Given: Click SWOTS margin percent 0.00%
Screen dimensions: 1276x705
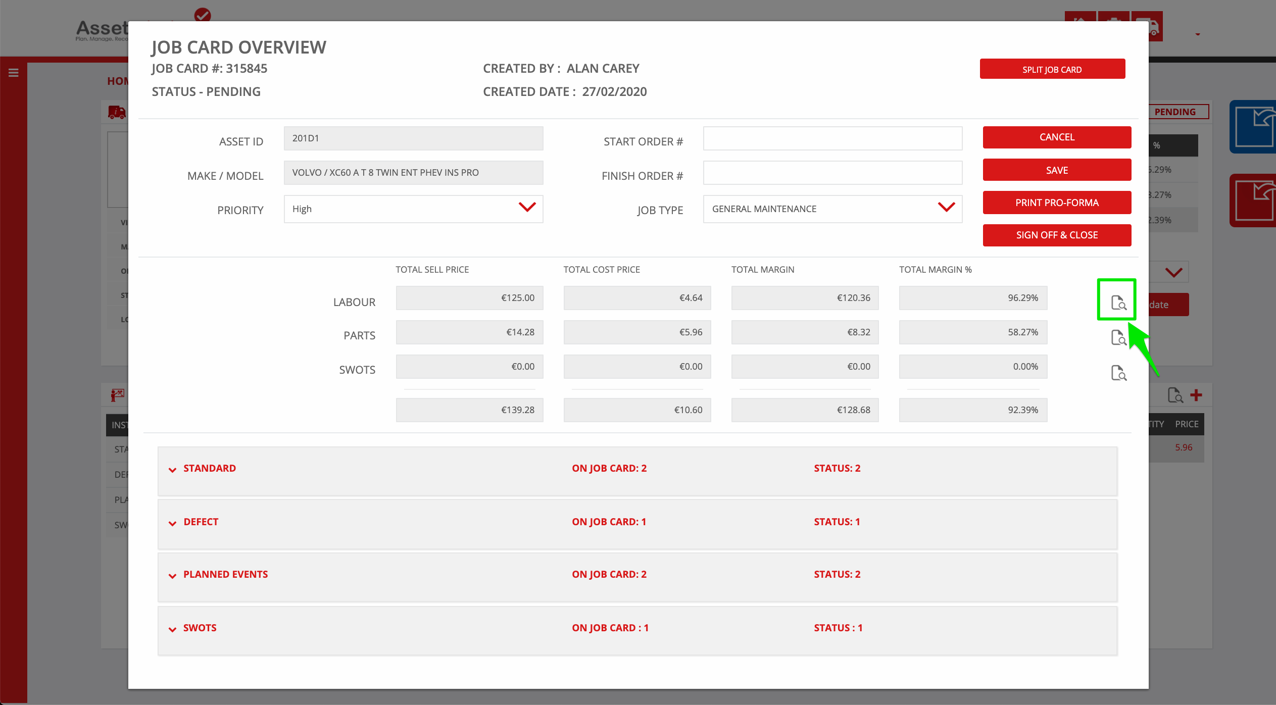Looking at the screenshot, I should tap(973, 366).
